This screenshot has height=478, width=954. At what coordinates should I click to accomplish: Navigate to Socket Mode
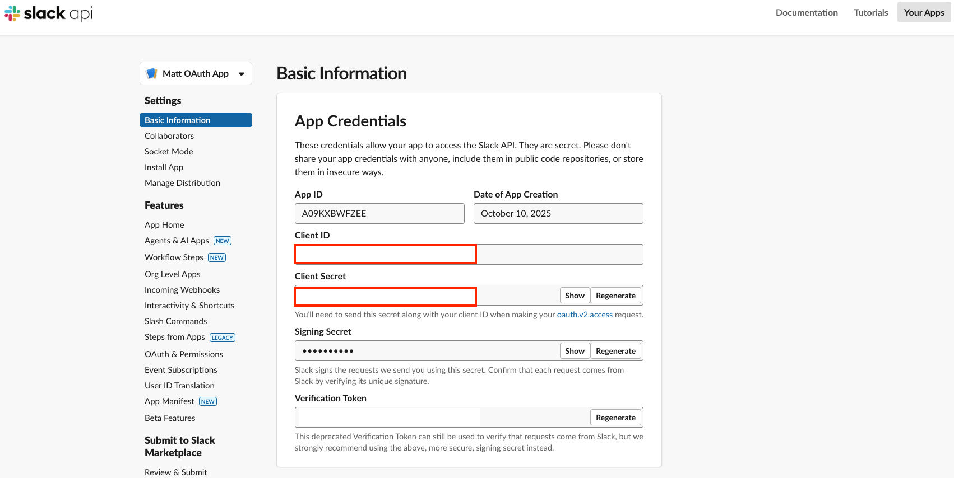point(169,152)
